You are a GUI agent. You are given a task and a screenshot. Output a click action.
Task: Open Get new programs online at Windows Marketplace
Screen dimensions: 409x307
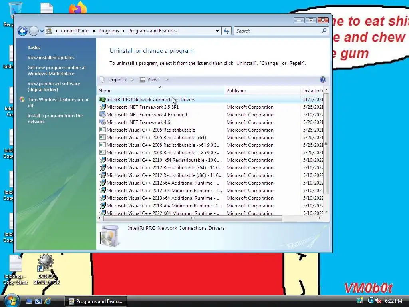coord(57,70)
